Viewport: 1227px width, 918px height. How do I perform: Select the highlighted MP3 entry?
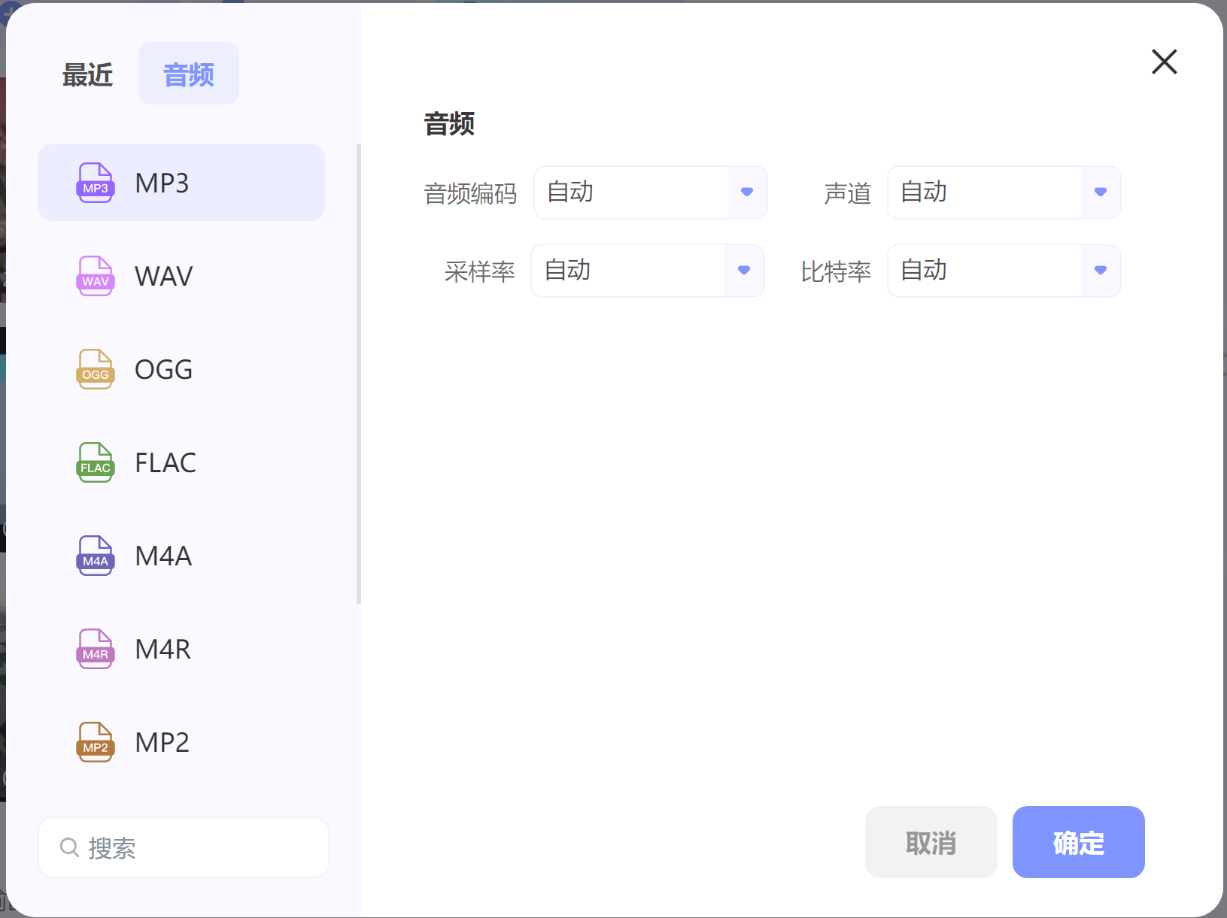point(181,183)
